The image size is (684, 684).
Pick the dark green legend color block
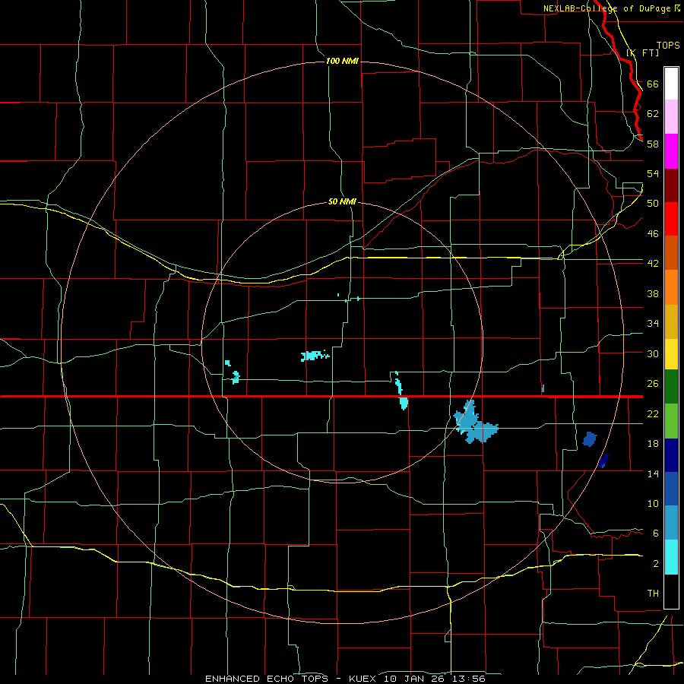(671, 387)
